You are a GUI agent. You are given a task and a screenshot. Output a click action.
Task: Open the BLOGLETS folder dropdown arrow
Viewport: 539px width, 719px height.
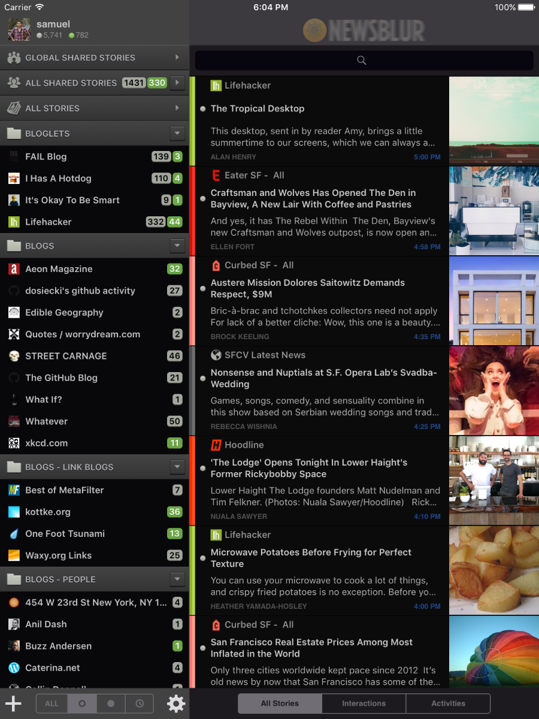(177, 133)
